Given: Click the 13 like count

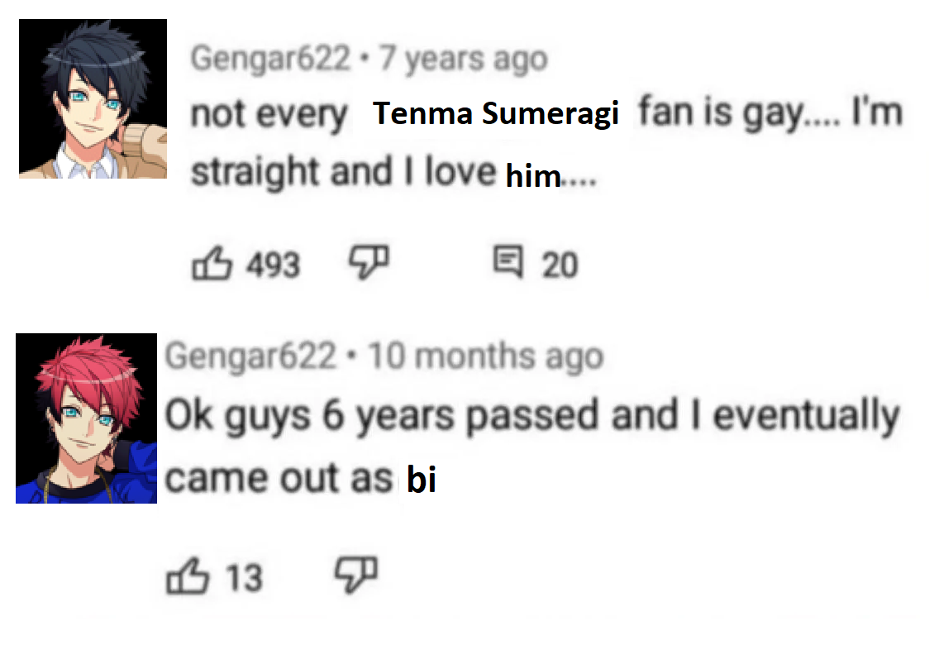Looking at the screenshot, I should [244, 577].
